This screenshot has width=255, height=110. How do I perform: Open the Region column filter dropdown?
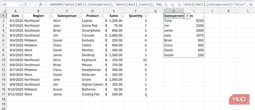[x=51, y=16]
